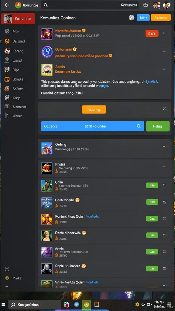The image size is (175, 311).
Task: Select the Mch sidebar menu item
Action: 16,31
